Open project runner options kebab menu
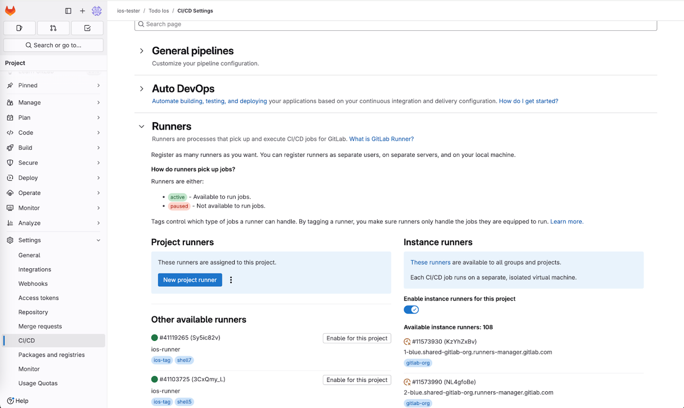The image size is (684, 408). point(231,280)
